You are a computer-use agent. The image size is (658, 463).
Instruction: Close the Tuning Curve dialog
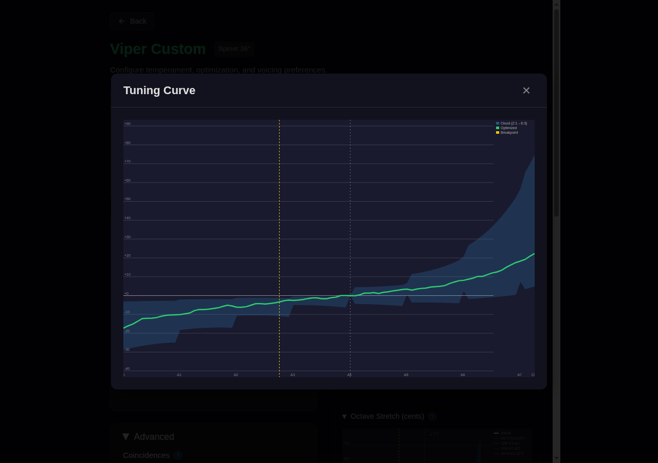click(526, 90)
